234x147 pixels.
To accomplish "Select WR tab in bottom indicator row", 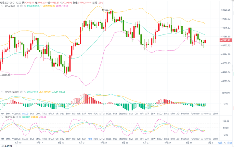I will tap(79, 139).
